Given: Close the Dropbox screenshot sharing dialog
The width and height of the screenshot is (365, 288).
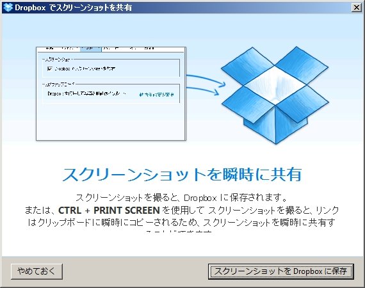Looking at the screenshot, I should (x=357, y=8).
